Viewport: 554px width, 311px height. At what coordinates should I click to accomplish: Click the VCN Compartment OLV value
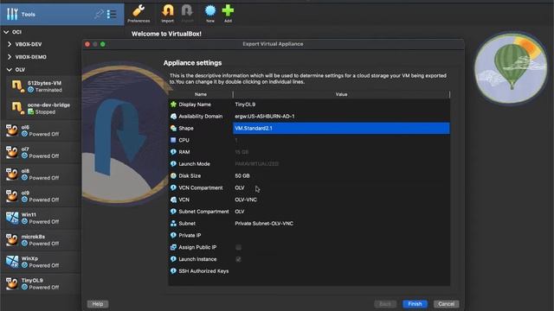click(240, 187)
